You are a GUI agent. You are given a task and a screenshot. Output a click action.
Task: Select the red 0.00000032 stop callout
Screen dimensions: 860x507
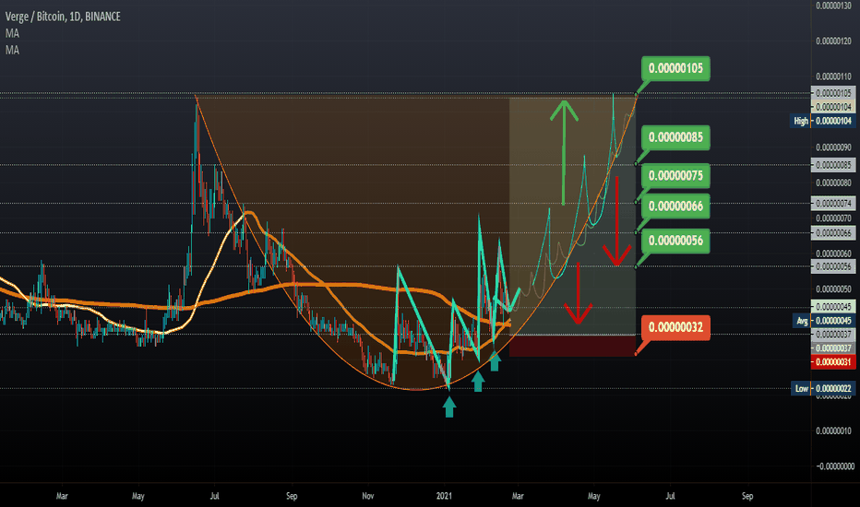675,327
